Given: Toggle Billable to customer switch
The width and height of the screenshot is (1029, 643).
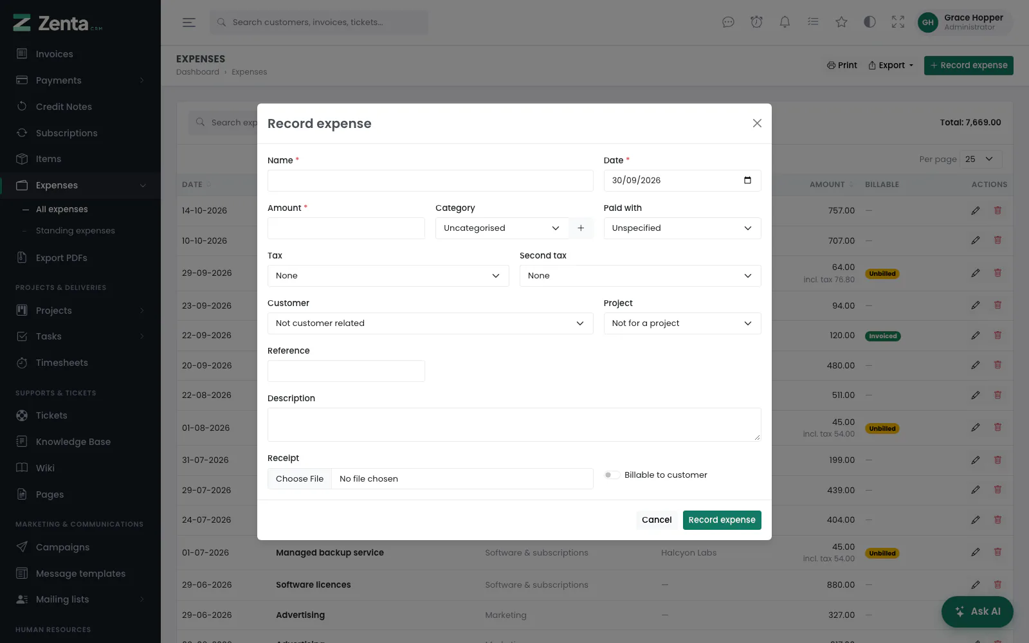Looking at the screenshot, I should click(x=612, y=475).
